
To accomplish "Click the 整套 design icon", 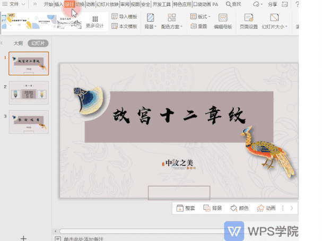I will [180, 208].
